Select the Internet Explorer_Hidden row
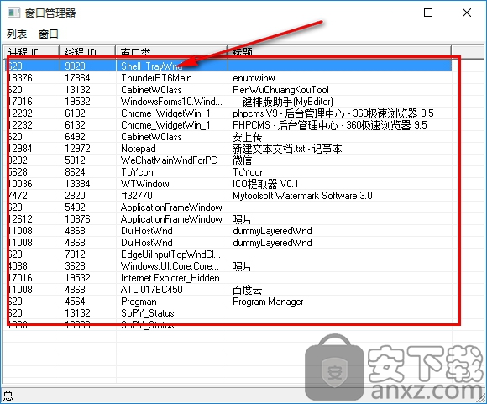This screenshot has width=487, height=404. click(228, 278)
